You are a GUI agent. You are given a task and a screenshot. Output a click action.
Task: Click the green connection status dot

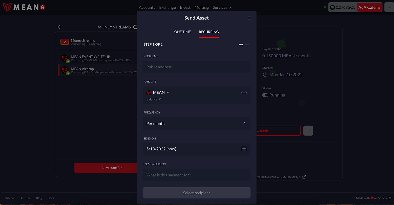(x=325, y=7)
